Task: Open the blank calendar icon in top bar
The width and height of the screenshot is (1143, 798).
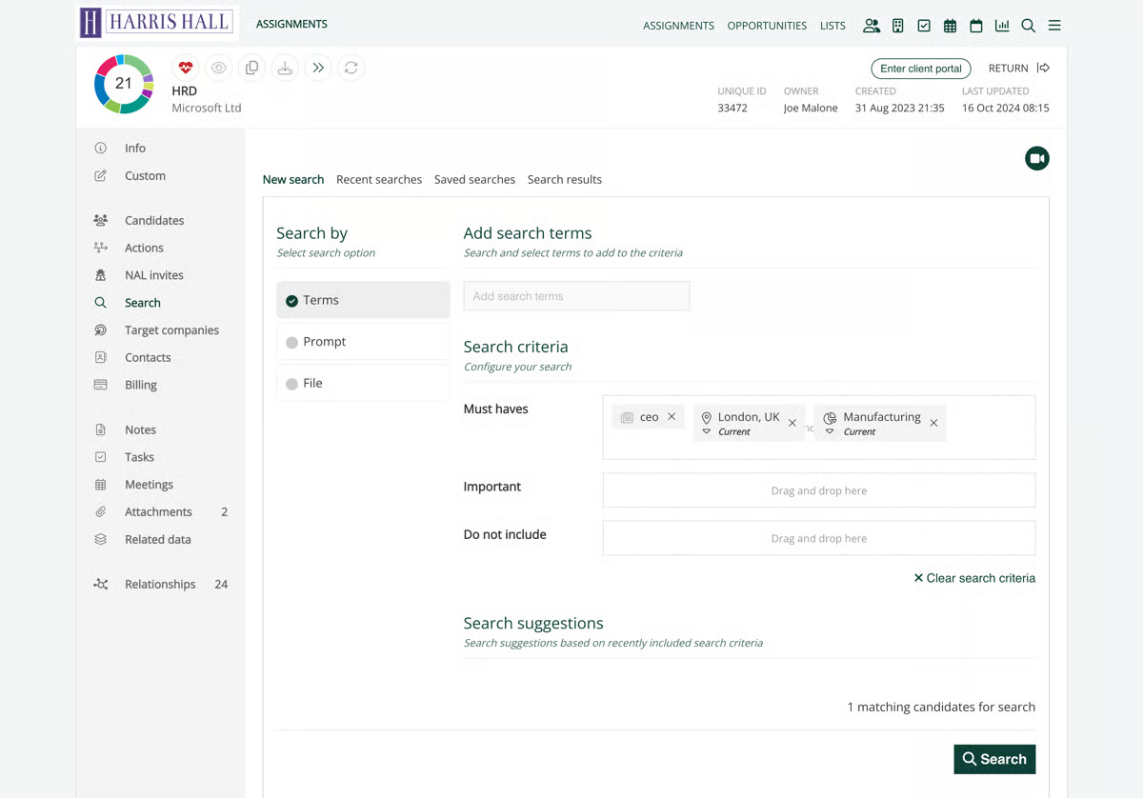Action: click(x=976, y=26)
